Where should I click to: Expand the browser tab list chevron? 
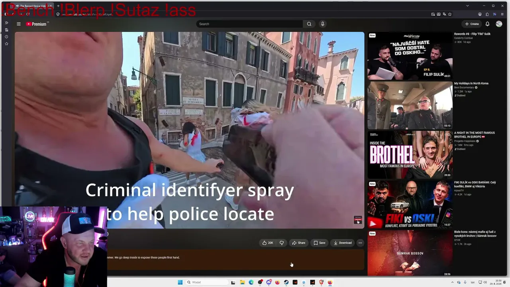click(467, 6)
